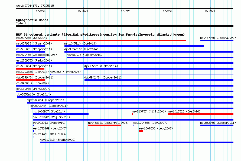The width and height of the screenshot is (241, 161).
Task: Open nsv470466 (Jakobsson2008) entry
Action: click(37, 55)
